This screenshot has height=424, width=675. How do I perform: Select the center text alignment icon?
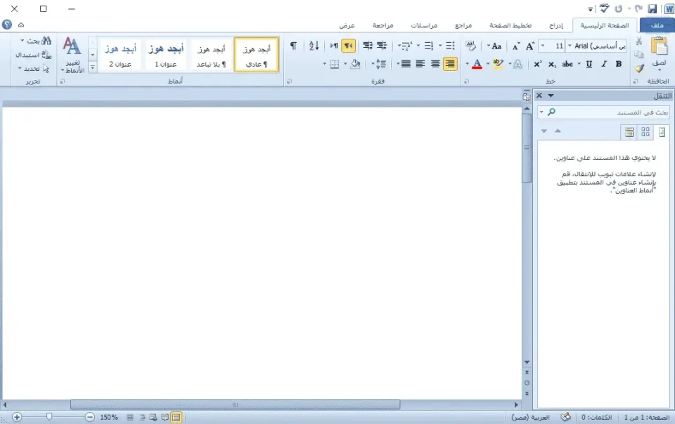435,64
